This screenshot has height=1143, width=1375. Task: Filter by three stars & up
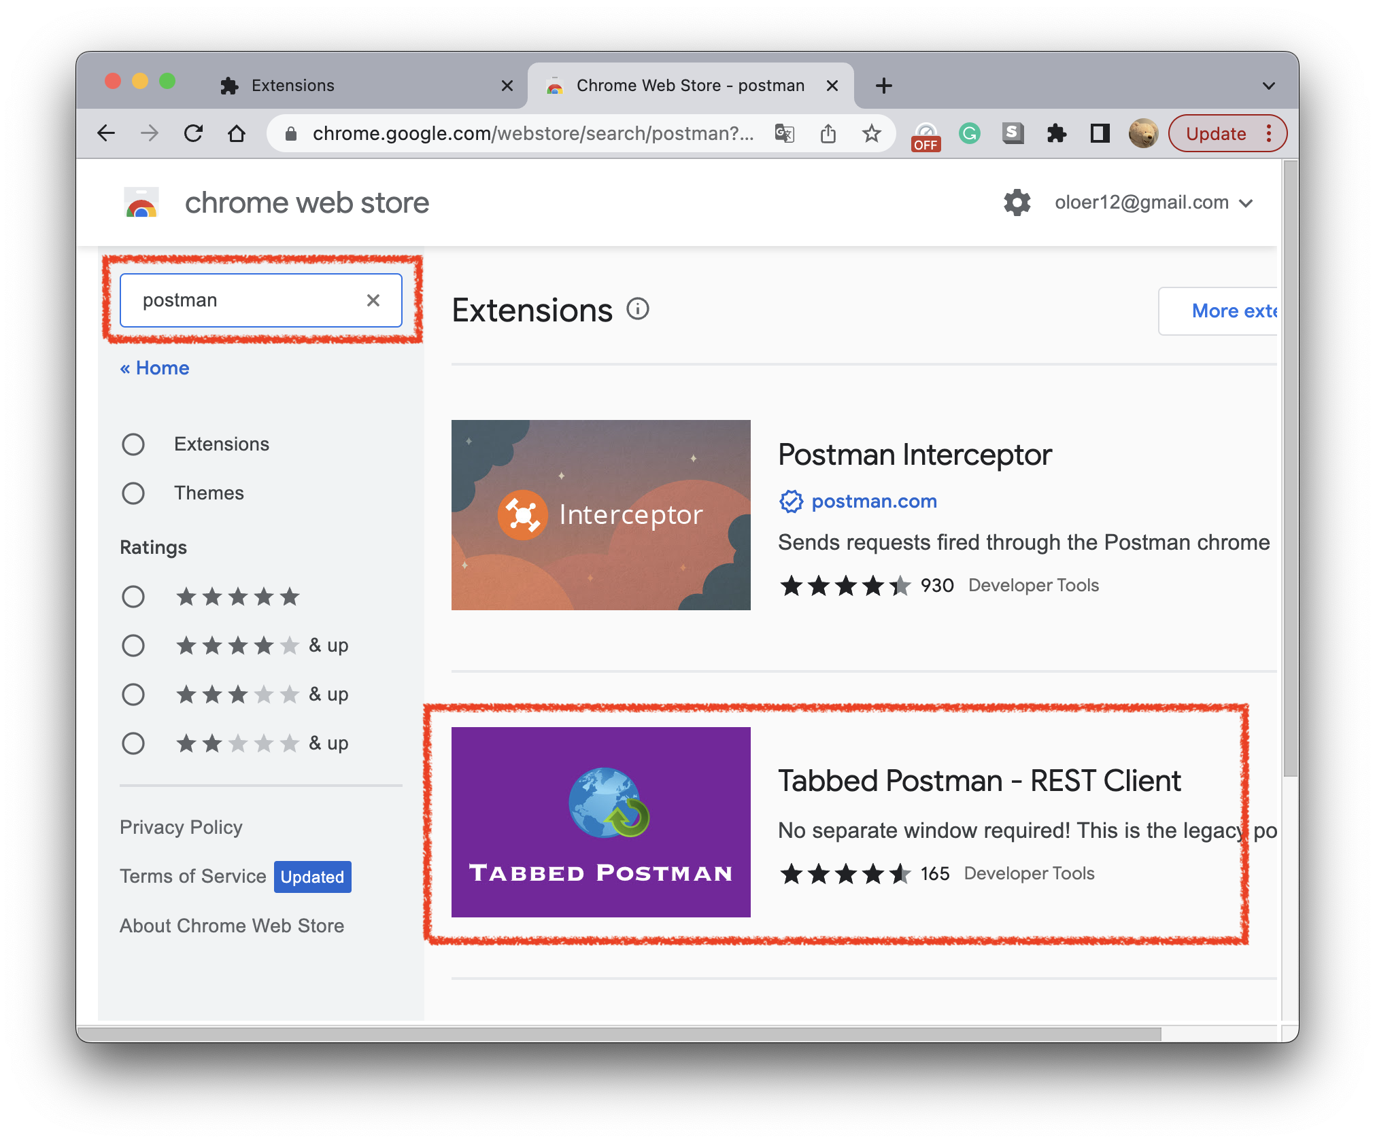pyautogui.click(x=133, y=694)
